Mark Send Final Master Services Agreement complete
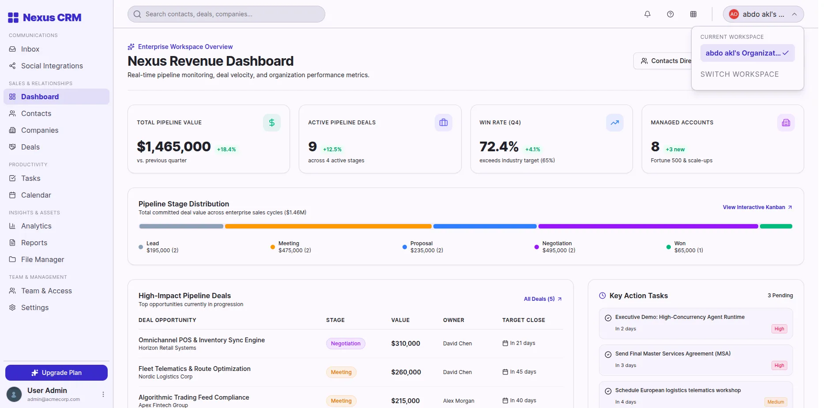This screenshot has width=824, height=408. click(x=608, y=355)
